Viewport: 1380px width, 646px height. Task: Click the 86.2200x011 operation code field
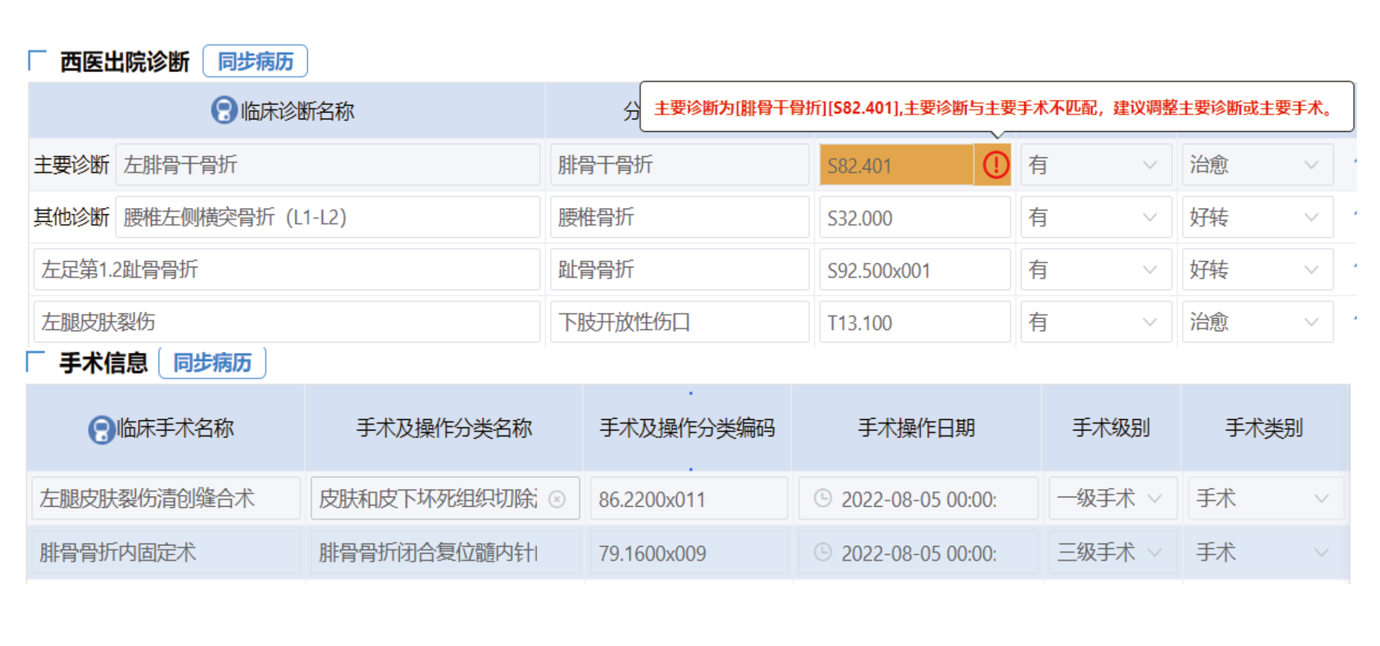click(688, 499)
